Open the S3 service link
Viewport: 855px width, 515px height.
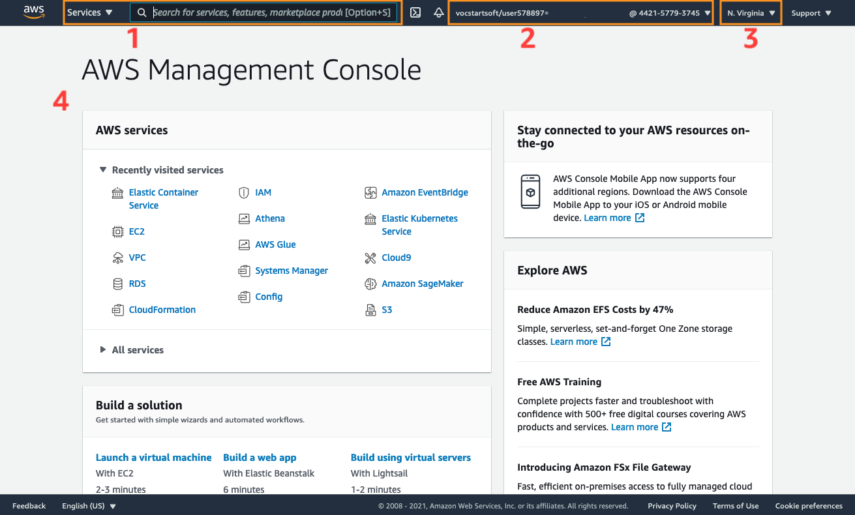point(387,310)
